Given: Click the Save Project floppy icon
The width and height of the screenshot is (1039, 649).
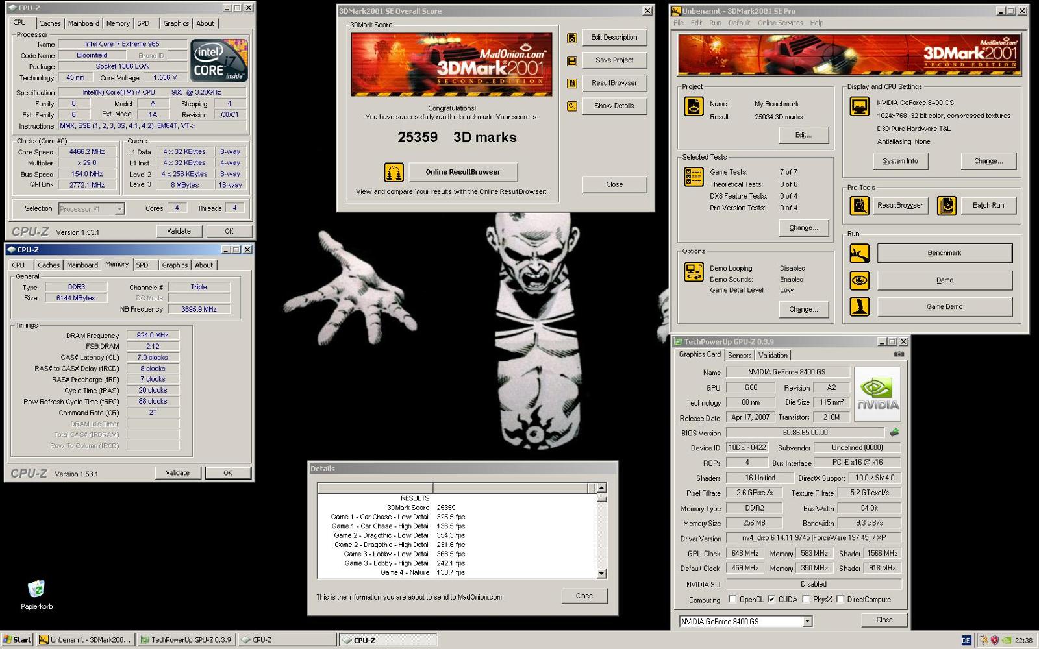Looking at the screenshot, I should [x=572, y=61].
